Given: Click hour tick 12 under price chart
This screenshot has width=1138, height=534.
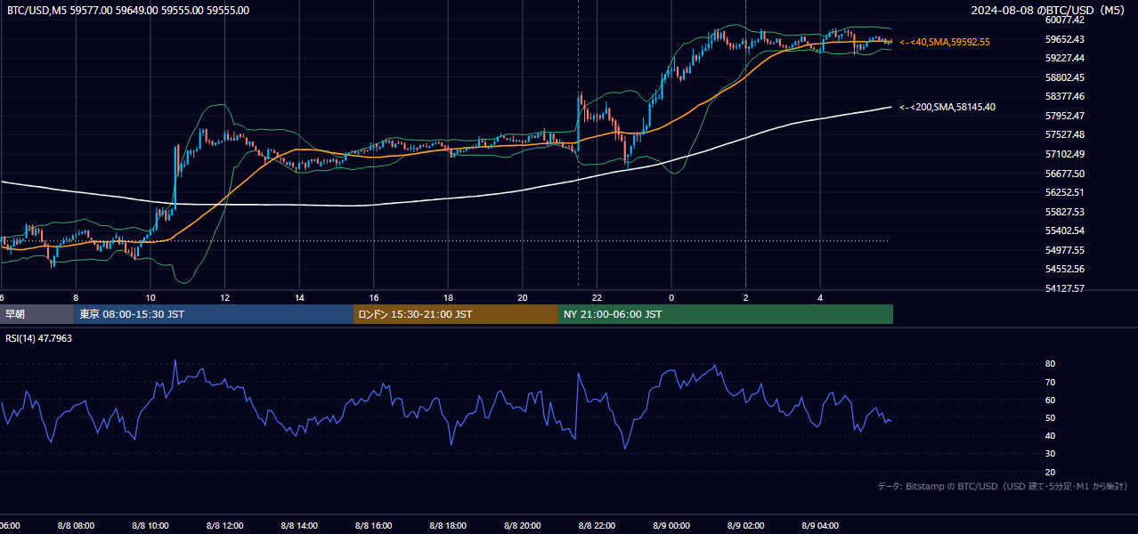Looking at the screenshot, I should click(x=224, y=298).
